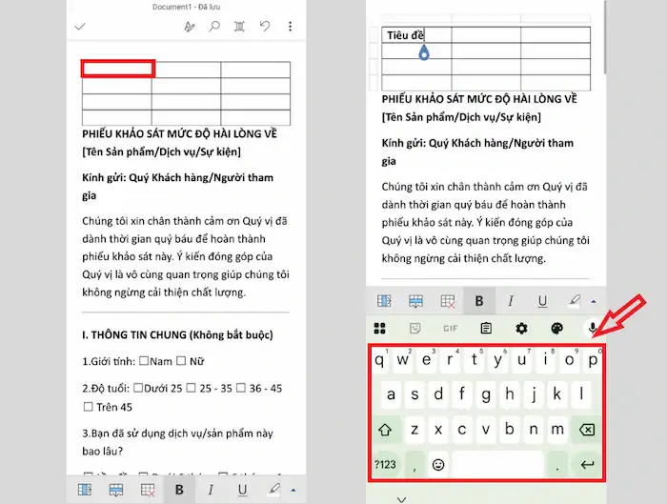This screenshot has height=504, width=667.
Task: Toggle Italic in left phone bottom toolbar
Action: pos(211,490)
